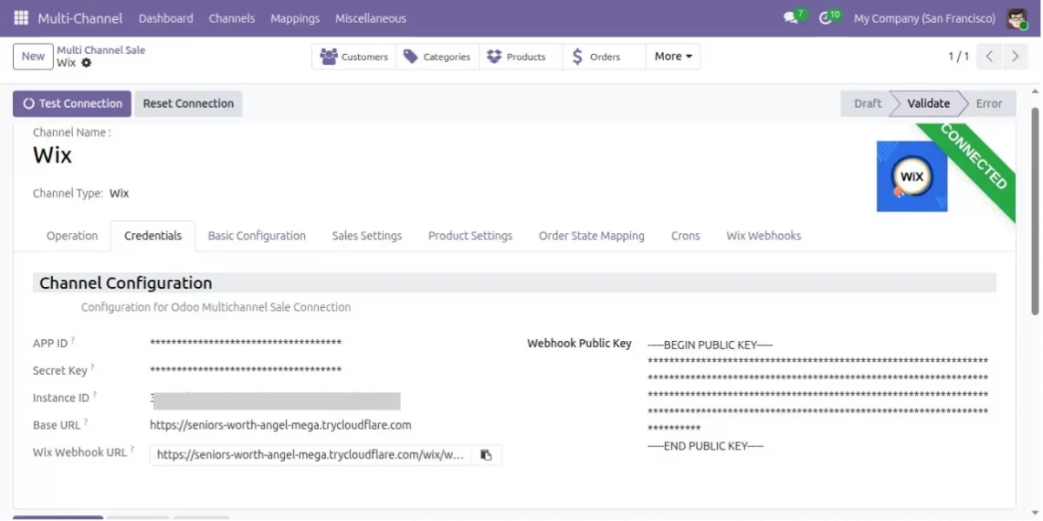
Task: Set the status to Validate
Action: (x=928, y=104)
